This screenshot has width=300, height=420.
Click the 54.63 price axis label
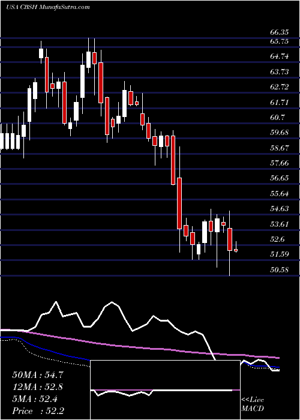tap(280, 209)
